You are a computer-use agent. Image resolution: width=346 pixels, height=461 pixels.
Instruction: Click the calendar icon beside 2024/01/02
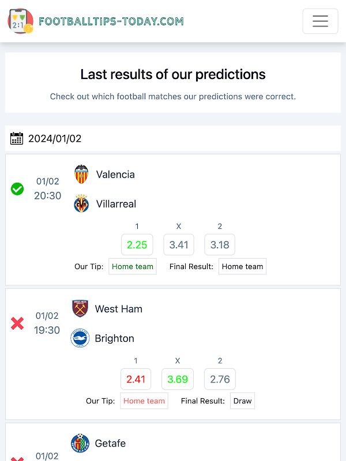(17, 138)
